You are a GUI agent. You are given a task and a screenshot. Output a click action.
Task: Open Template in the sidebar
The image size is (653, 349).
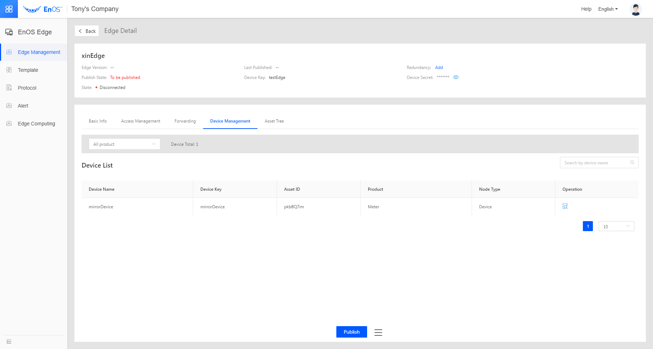click(x=28, y=70)
